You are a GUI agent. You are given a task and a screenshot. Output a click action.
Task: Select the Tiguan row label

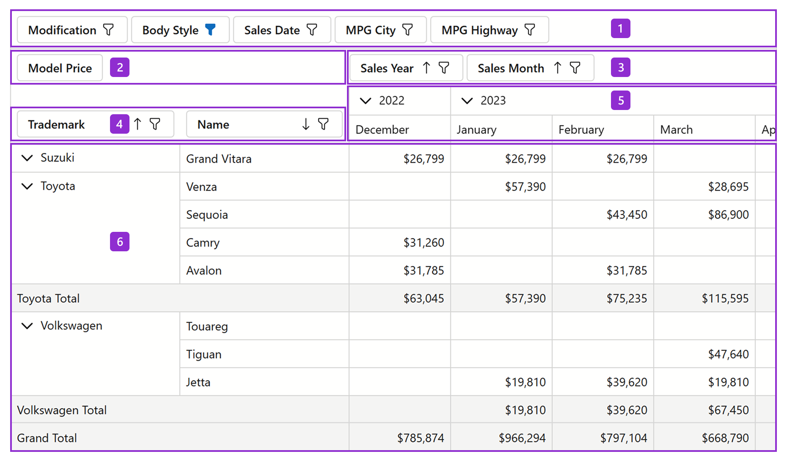(204, 354)
